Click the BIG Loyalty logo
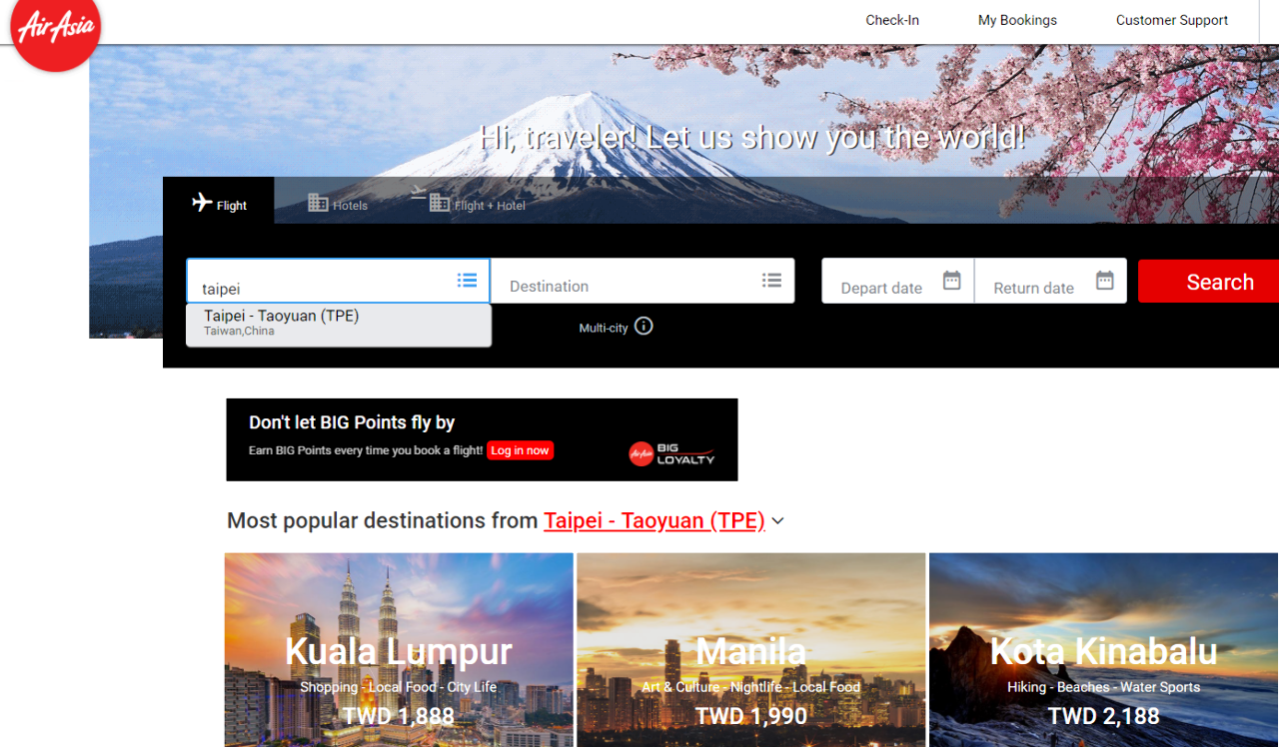Image resolution: width=1279 pixels, height=747 pixels. pyautogui.click(x=671, y=453)
